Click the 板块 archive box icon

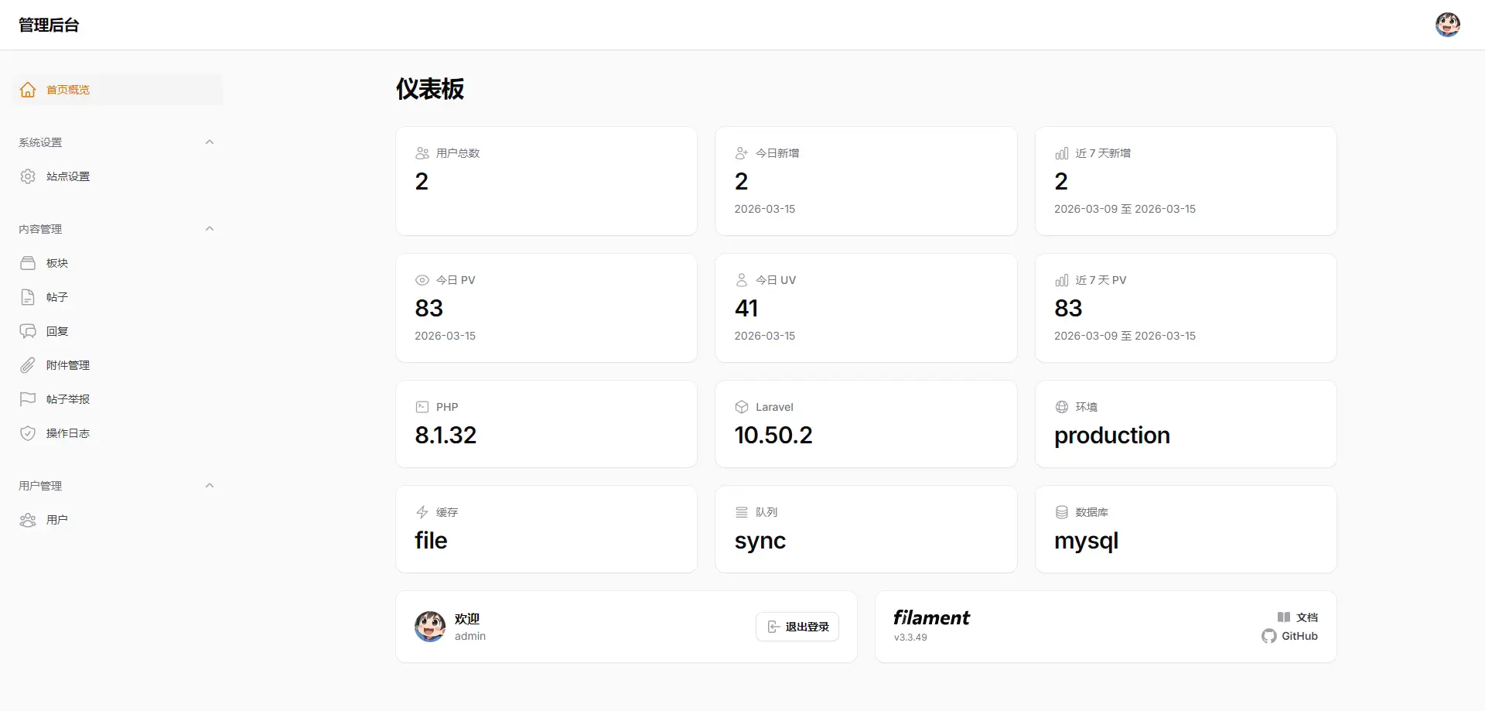pos(28,263)
